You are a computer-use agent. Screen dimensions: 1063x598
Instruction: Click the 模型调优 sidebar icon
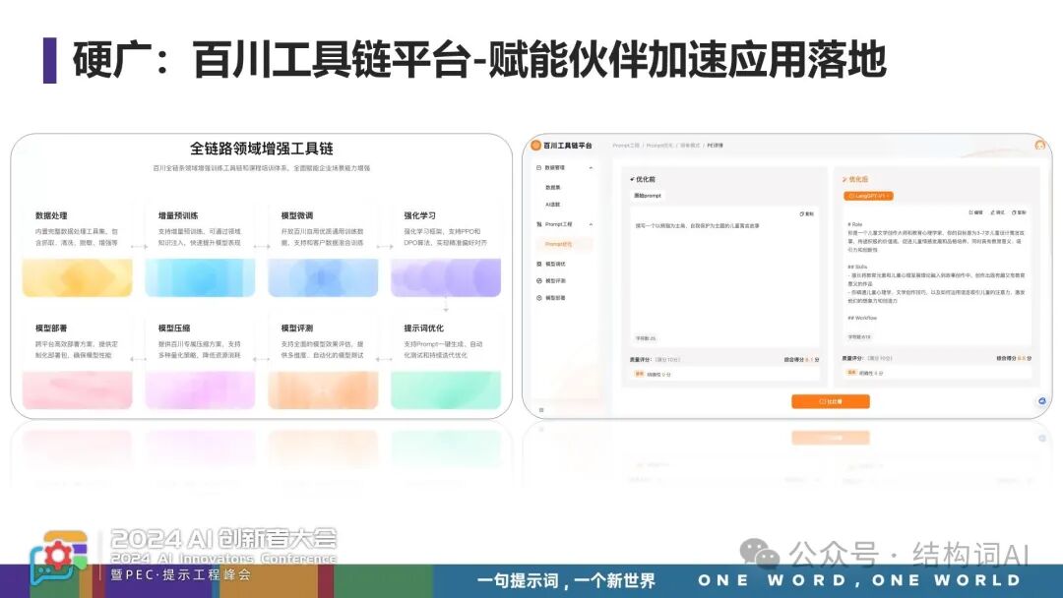tap(539, 264)
